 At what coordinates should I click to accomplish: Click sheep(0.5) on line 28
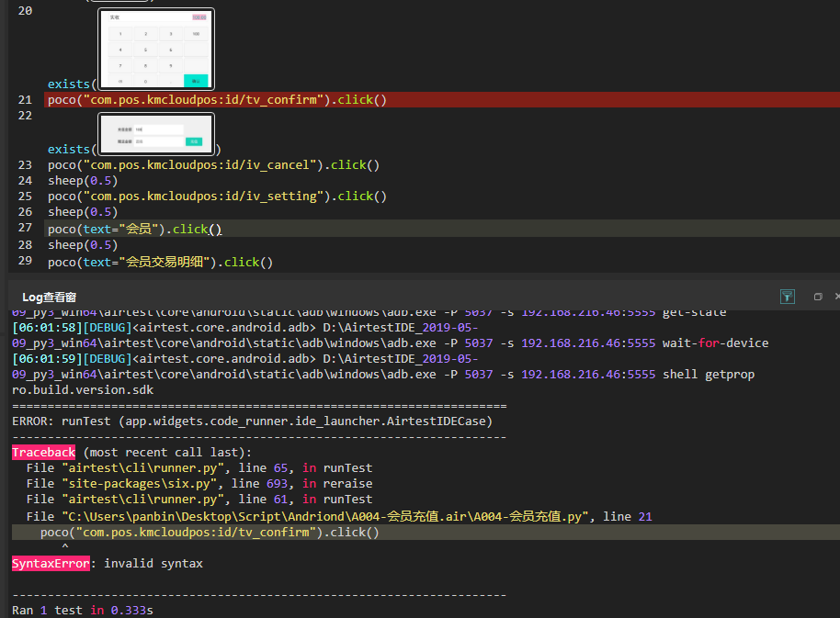83,245
